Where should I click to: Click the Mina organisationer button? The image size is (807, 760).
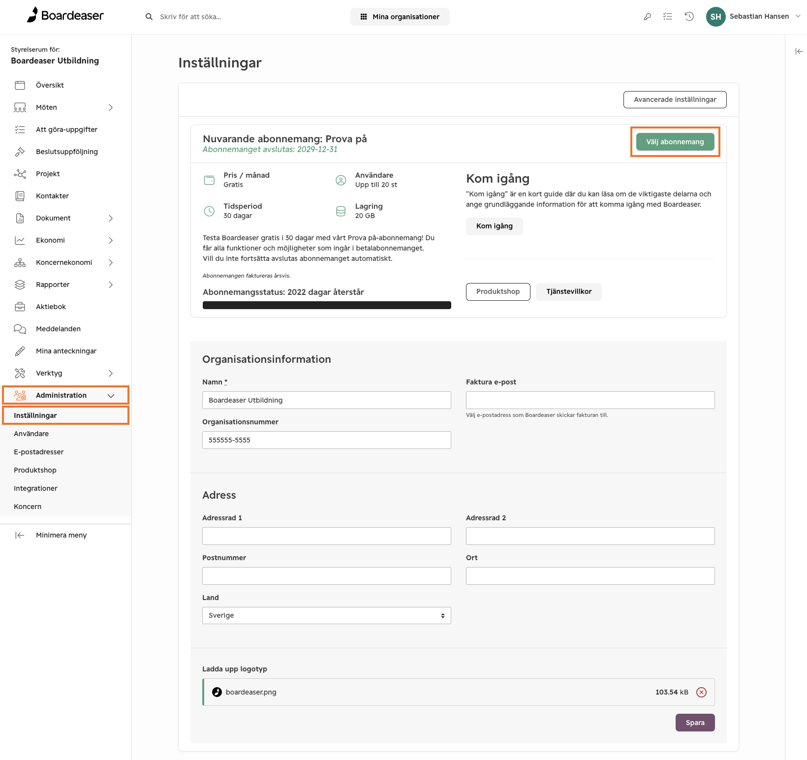(400, 17)
